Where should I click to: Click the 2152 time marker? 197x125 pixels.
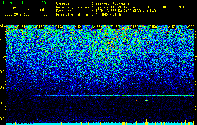pyautogui.click(x=40, y=27)
